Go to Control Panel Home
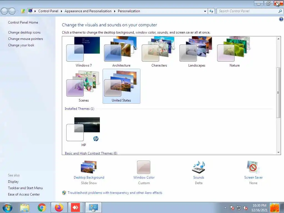Screen dimensions: 284x213 pos(23,22)
